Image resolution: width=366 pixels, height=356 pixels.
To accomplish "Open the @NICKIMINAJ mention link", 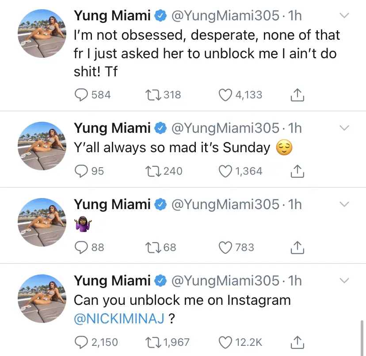I will pyautogui.click(x=119, y=319).
